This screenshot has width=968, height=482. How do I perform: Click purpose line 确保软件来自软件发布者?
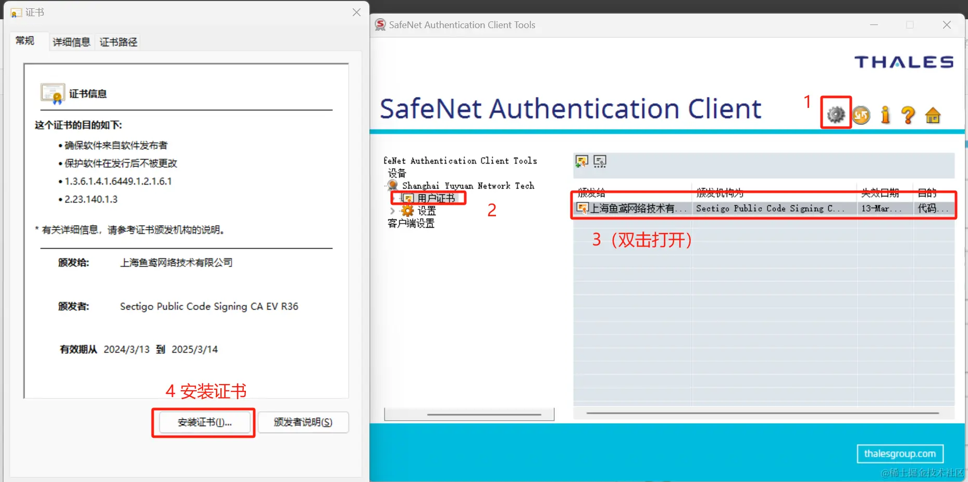tap(116, 145)
